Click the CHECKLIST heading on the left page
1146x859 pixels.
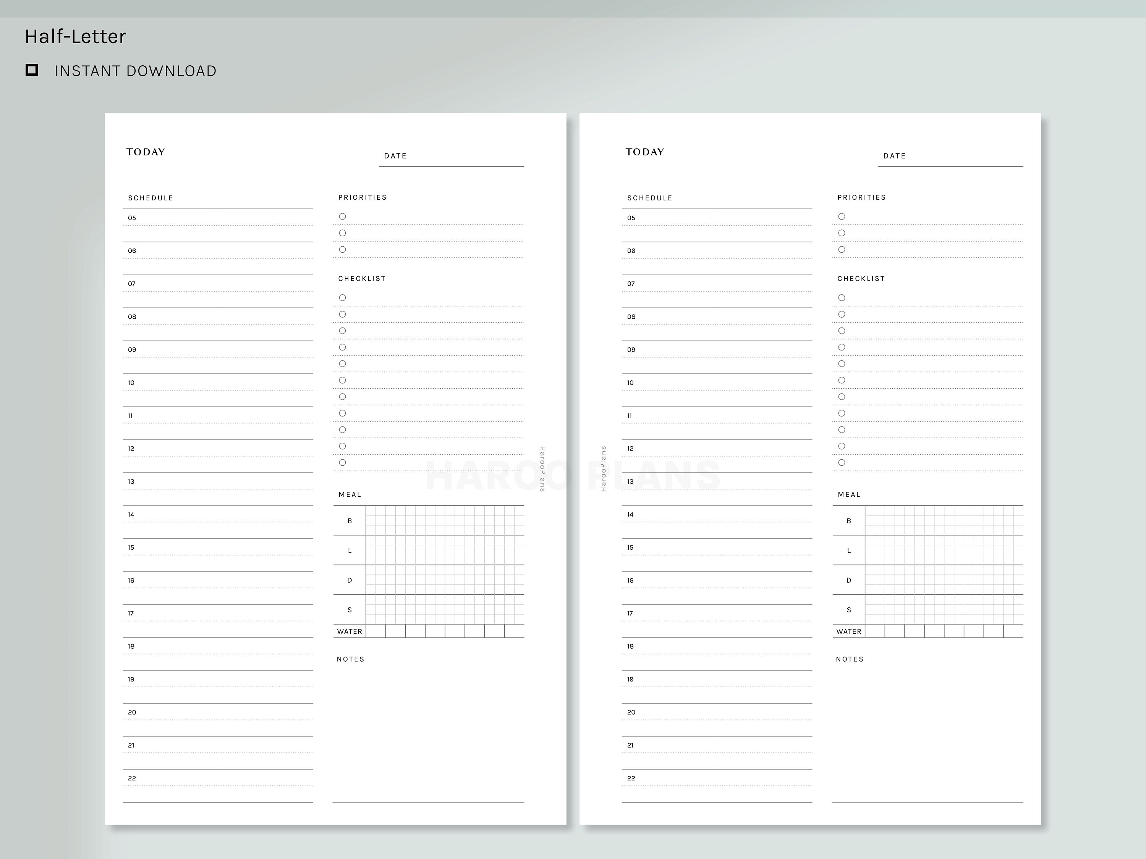pos(362,279)
